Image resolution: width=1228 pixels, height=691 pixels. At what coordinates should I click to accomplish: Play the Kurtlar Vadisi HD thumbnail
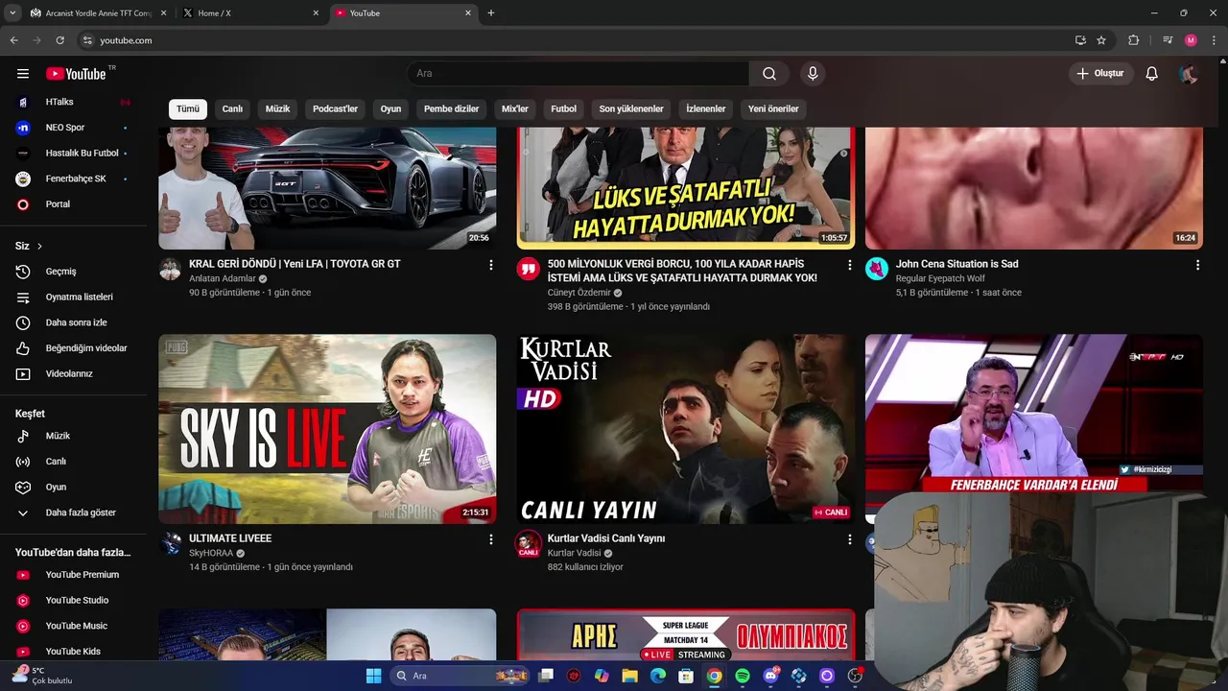click(685, 429)
